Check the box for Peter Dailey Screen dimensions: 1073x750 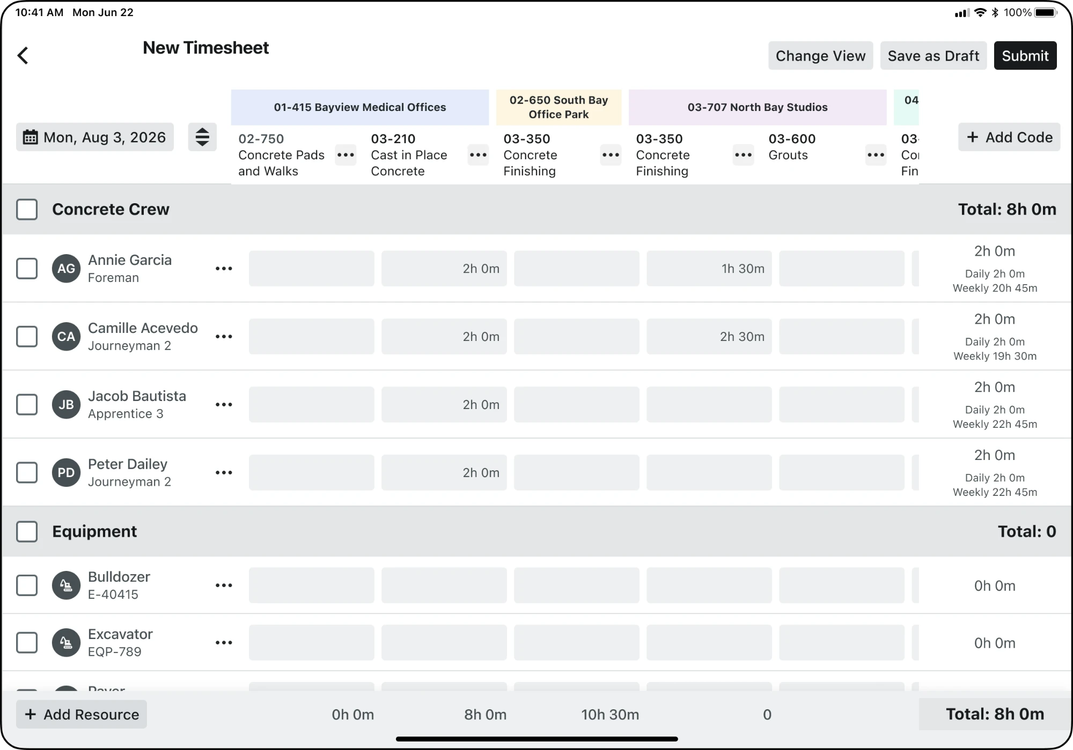click(27, 473)
